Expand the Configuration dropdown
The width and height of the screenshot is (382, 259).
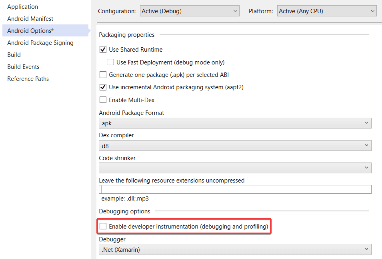pos(190,11)
